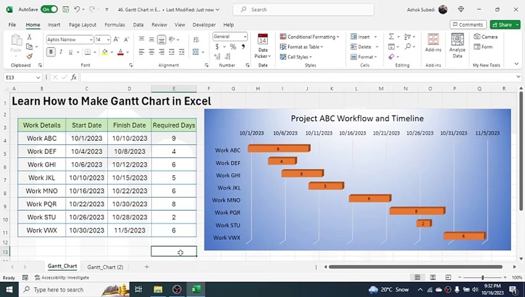Toggle Align Left text alignment

click(x=142, y=52)
